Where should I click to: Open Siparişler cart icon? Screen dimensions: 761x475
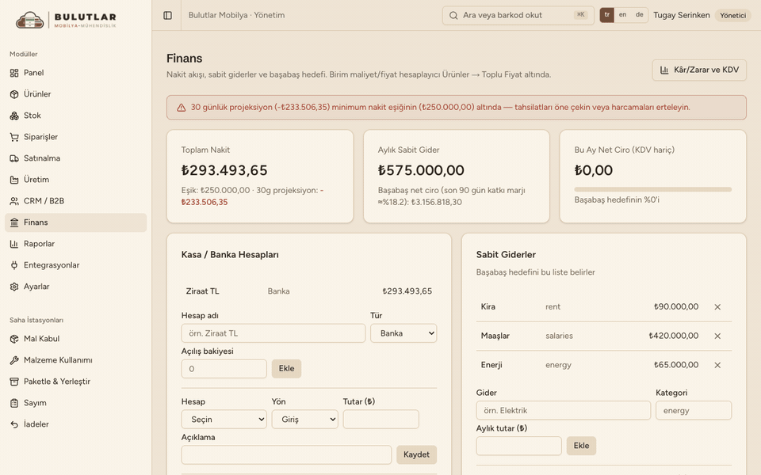coord(14,137)
